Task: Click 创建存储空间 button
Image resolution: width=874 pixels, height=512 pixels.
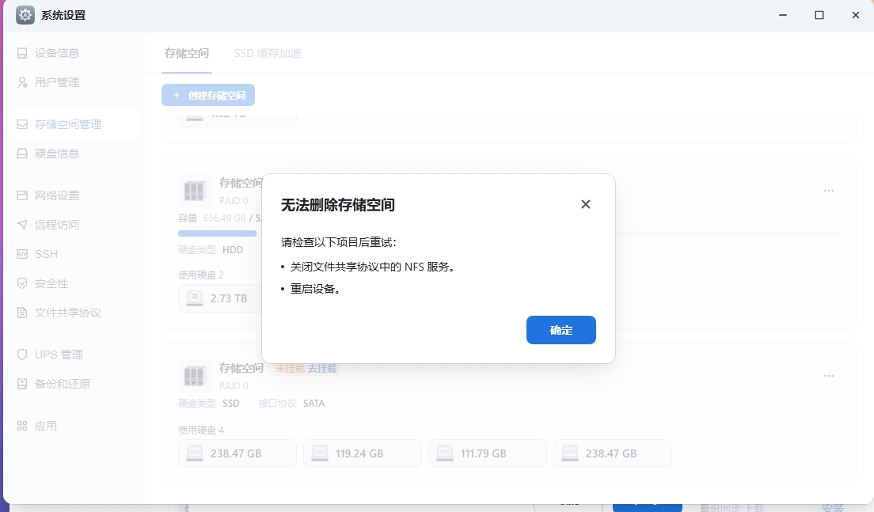Action: click(208, 95)
